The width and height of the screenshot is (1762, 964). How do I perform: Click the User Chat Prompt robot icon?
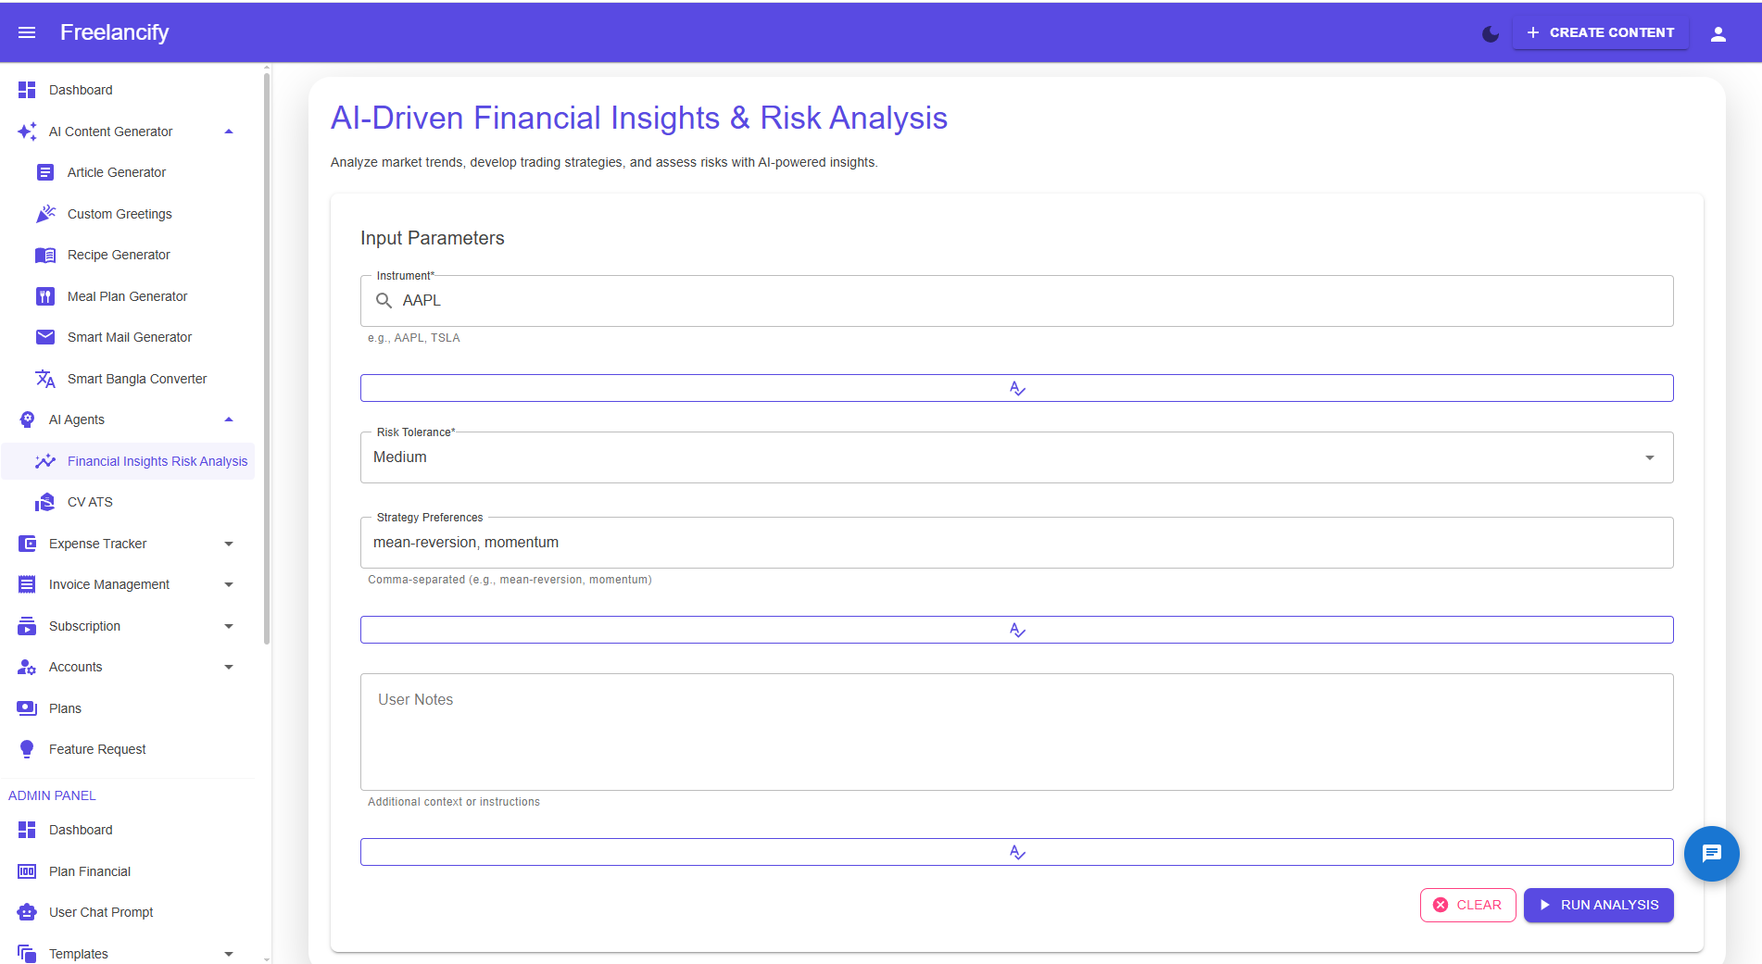tap(27, 912)
